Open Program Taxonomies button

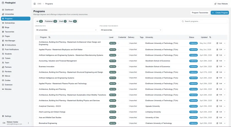click(200, 13)
